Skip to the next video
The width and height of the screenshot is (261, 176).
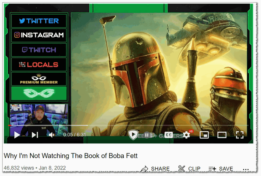(x=35, y=135)
